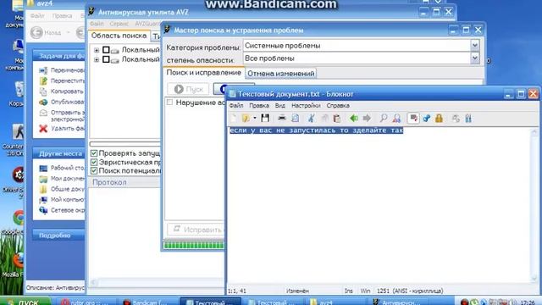Image resolution: width=542 pixels, height=305 pixels.
Task: Toggle the padlock read-only icon
Action: [439, 119]
